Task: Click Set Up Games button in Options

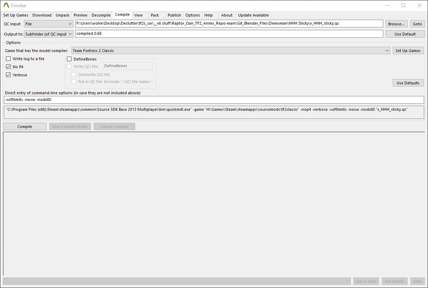Action: click(408, 51)
